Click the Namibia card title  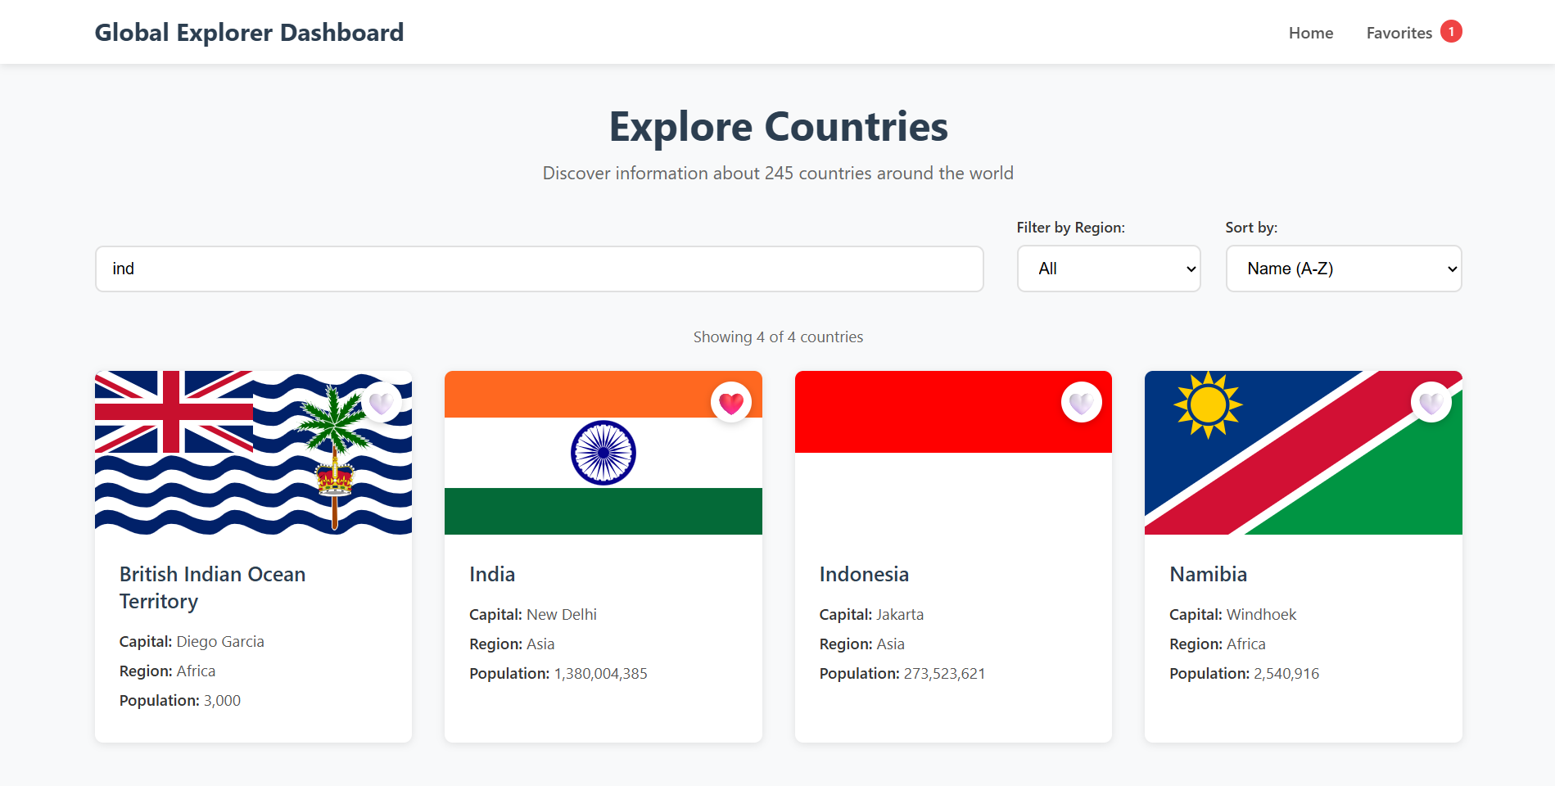(1208, 574)
